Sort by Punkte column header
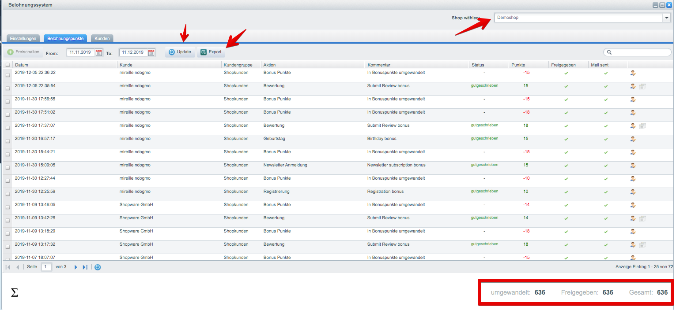676x310 pixels. point(528,65)
